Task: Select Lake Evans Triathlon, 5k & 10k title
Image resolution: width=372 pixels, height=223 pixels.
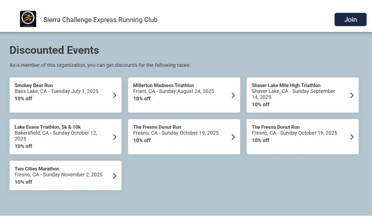Action: point(48,127)
